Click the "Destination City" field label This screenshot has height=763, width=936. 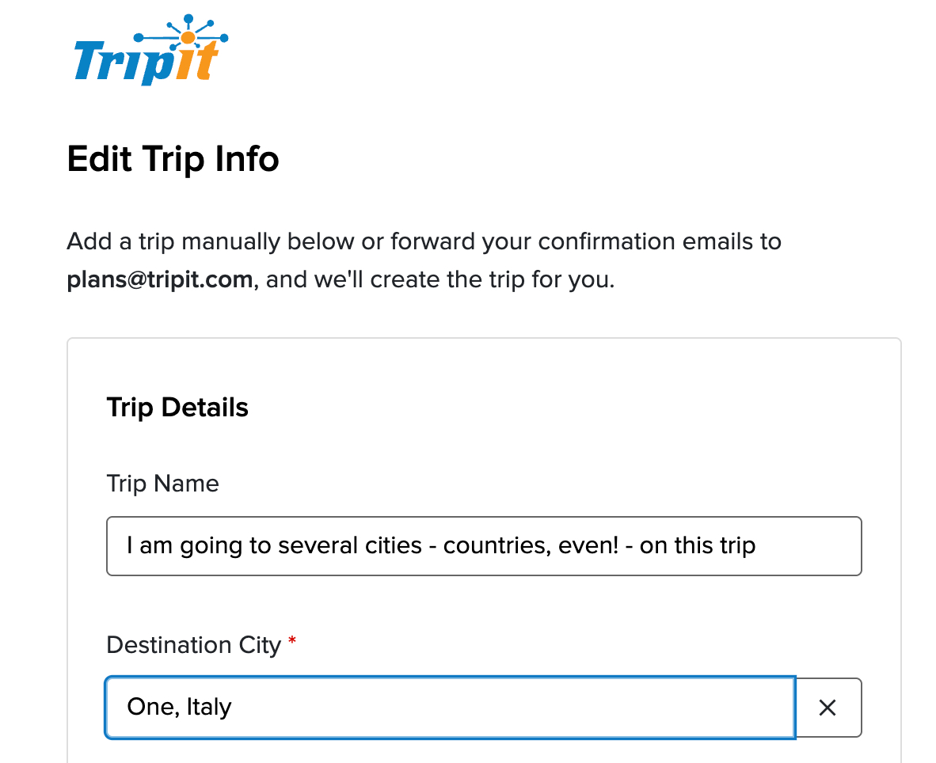pos(193,645)
